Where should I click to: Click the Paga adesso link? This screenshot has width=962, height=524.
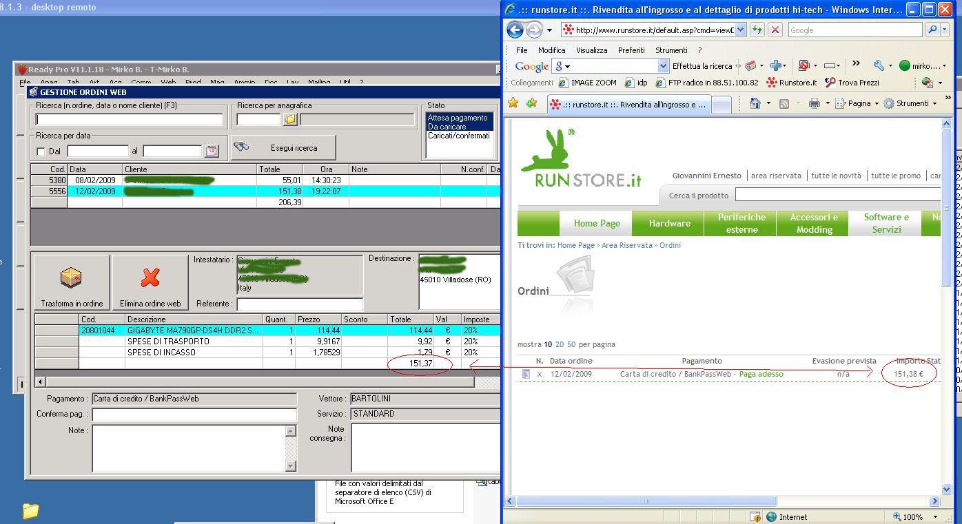click(761, 374)
